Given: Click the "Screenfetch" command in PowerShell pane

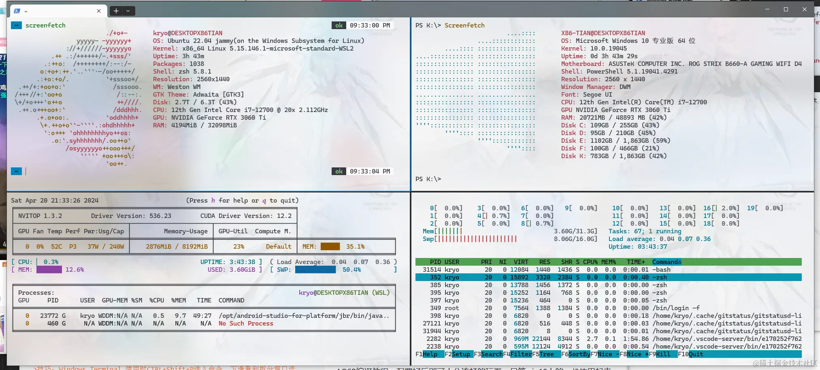Looking at the screenshot, I should tap(464, 25).
